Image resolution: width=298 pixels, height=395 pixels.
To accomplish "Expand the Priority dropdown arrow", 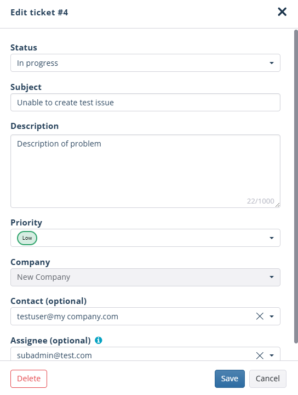I will click(272, 238).
